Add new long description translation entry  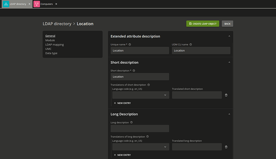pyautogui.click(x=122, y=155)
